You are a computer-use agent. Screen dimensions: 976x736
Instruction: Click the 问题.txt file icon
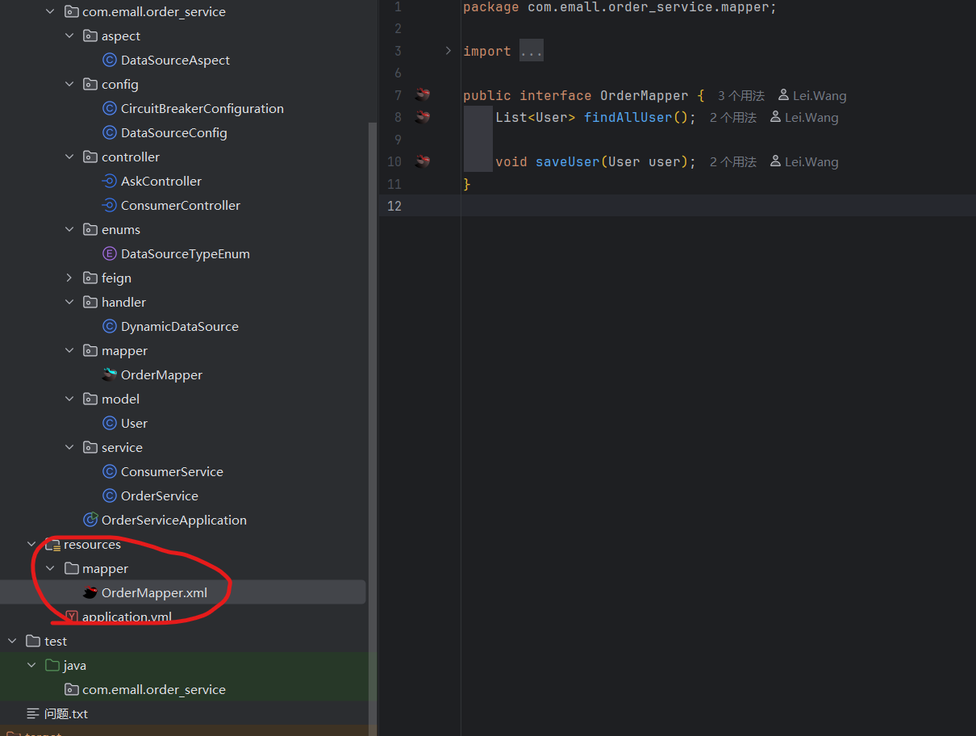click(33, 714)
